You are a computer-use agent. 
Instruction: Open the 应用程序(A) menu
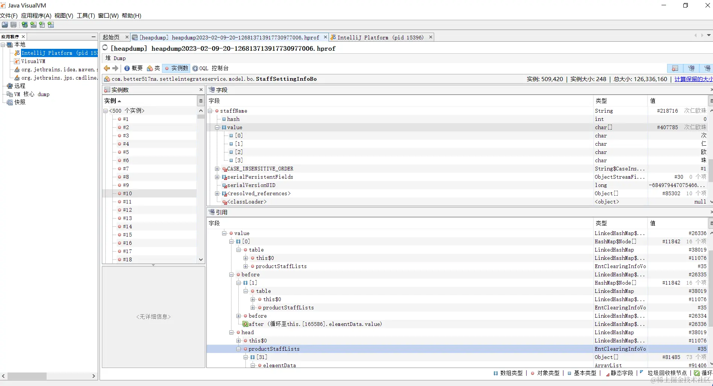36,16
